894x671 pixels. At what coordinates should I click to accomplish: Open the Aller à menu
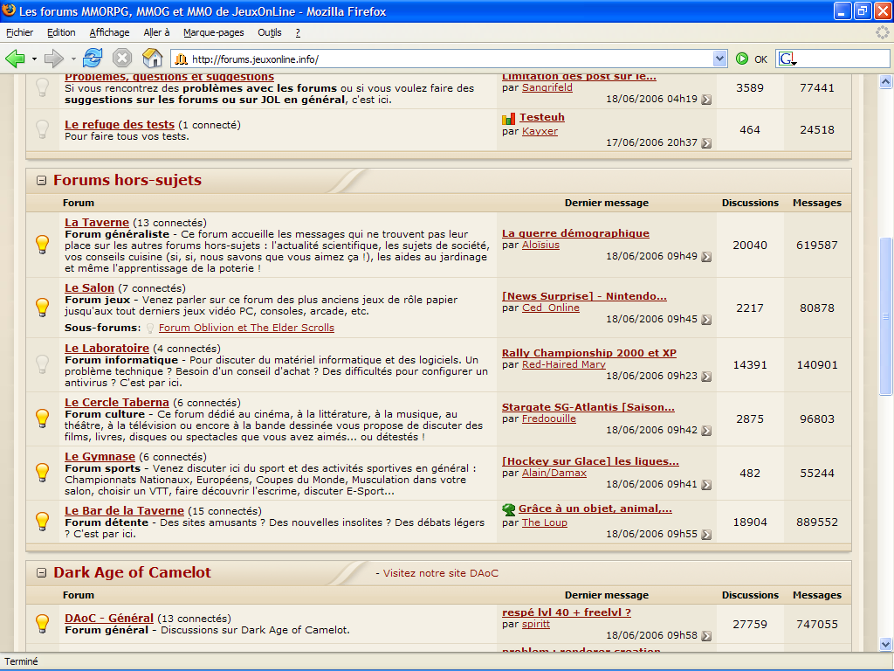156,32
